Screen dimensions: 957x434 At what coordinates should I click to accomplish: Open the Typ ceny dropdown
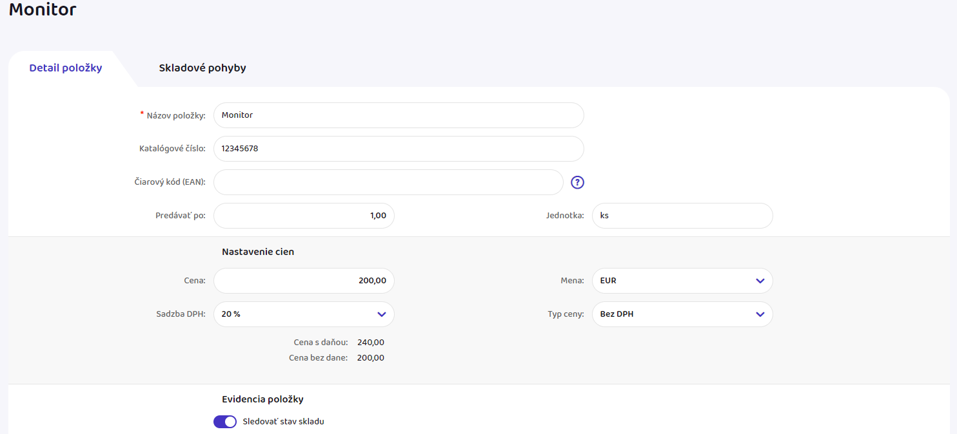[x=682, y=314]
